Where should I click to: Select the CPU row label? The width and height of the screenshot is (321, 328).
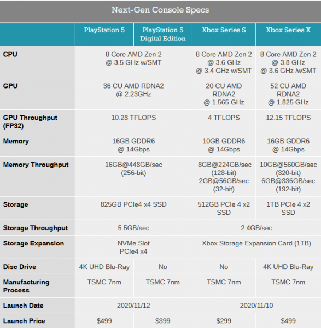pos(10,54)
